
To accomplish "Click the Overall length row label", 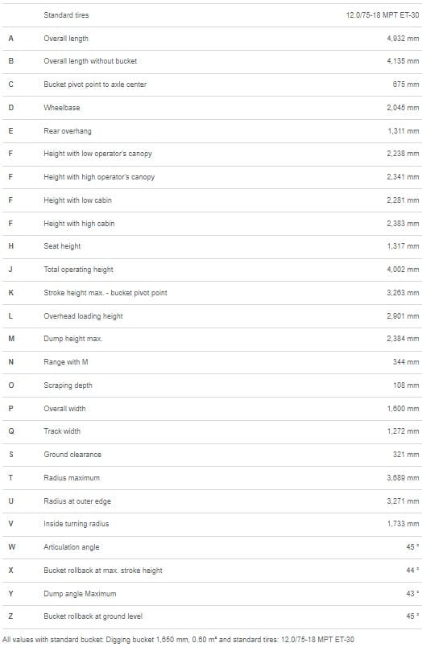I will [66, 39].
